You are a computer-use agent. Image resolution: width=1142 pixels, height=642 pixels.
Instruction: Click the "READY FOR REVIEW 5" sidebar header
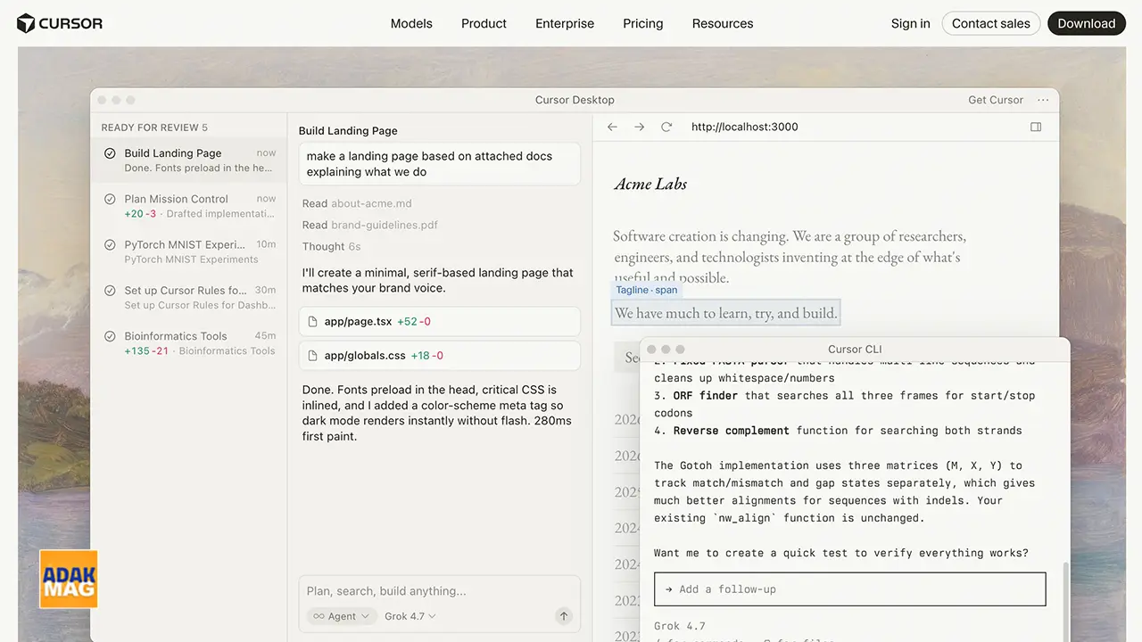pos(154,128)
